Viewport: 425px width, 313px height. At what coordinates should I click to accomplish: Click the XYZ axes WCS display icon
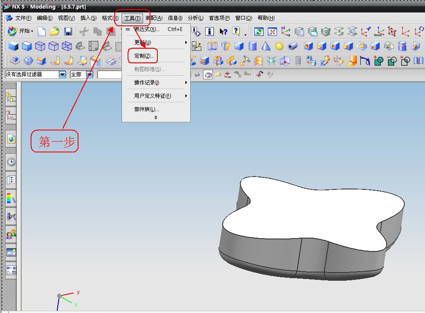(x=285, y=31)
